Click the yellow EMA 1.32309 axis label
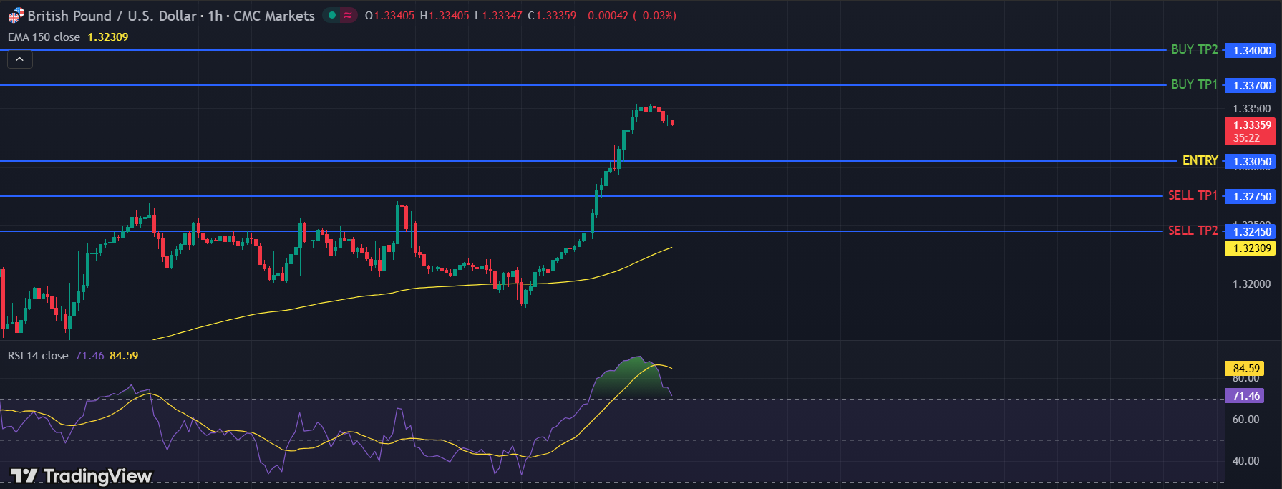The image size is (1282, 489). (1252, 248)
